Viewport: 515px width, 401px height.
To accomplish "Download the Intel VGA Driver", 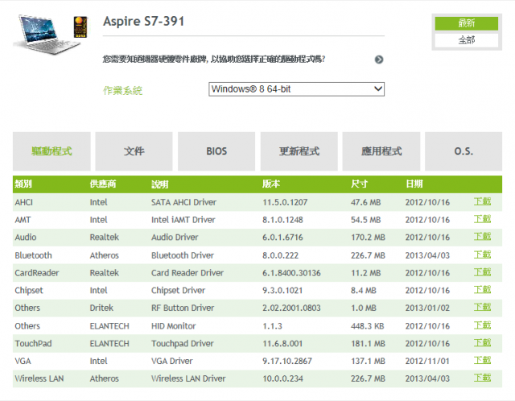I will coord(482,360).
